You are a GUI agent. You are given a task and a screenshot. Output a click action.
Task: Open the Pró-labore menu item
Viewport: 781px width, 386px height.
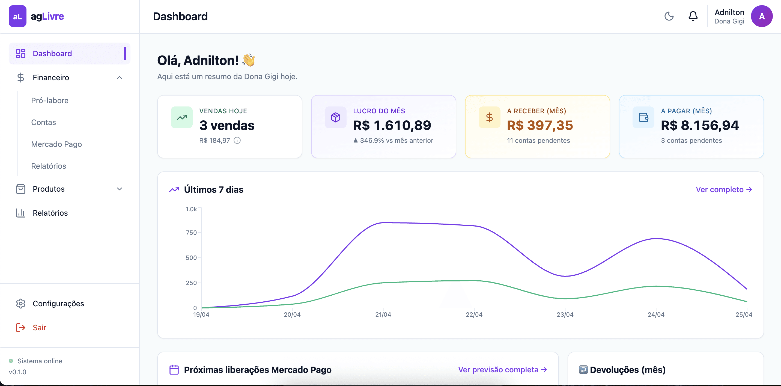coord(50,100)
